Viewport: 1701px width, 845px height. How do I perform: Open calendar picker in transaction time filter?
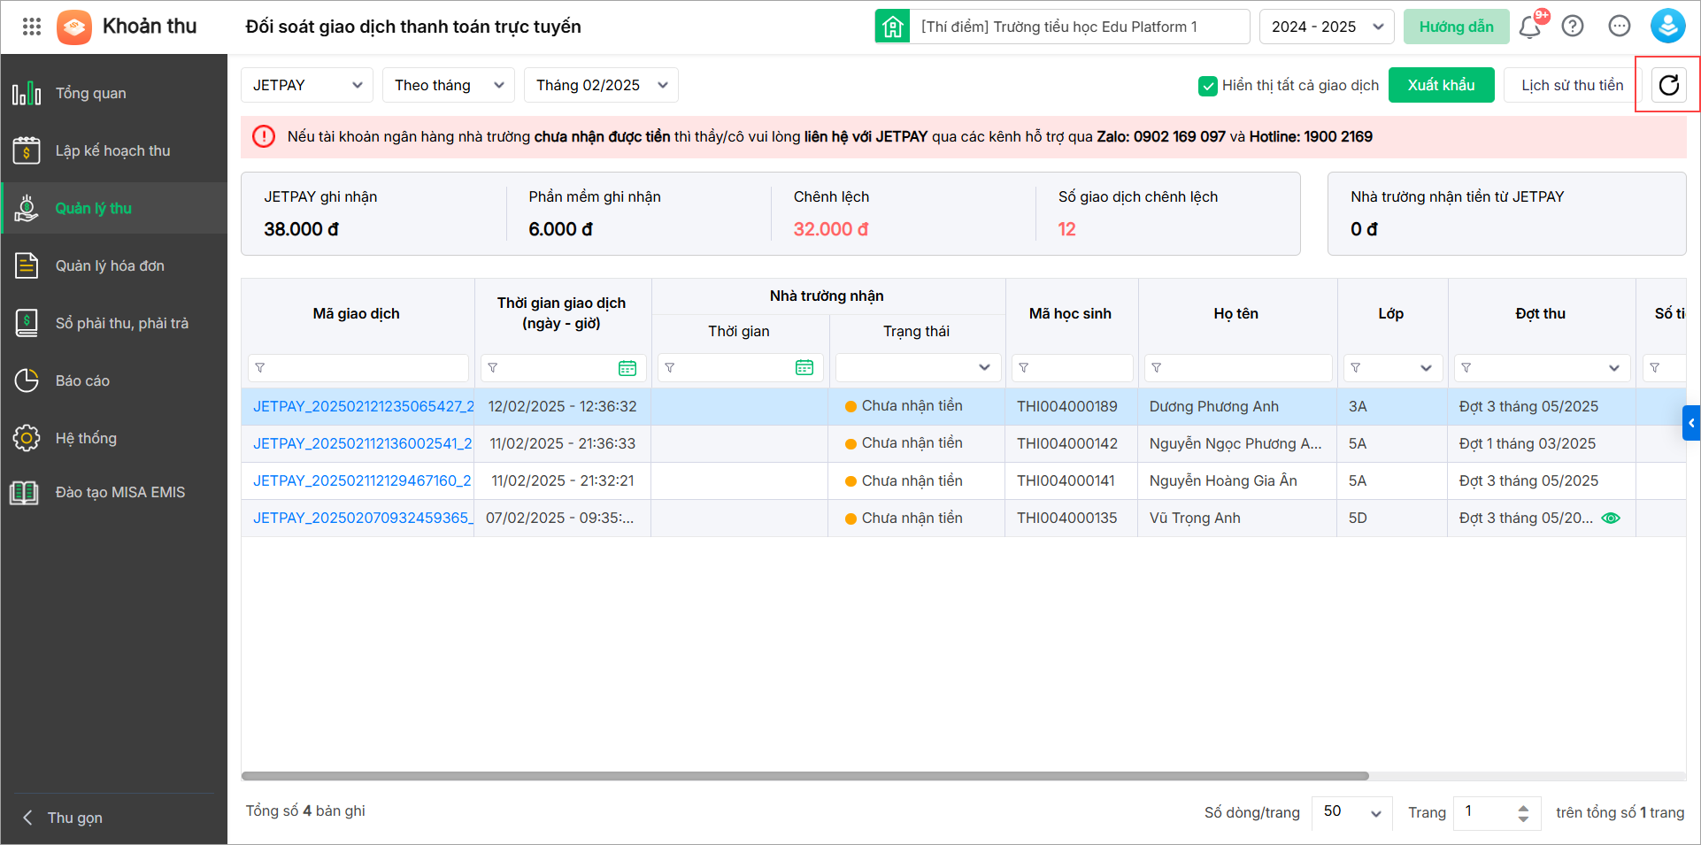(x=627, y=368)
